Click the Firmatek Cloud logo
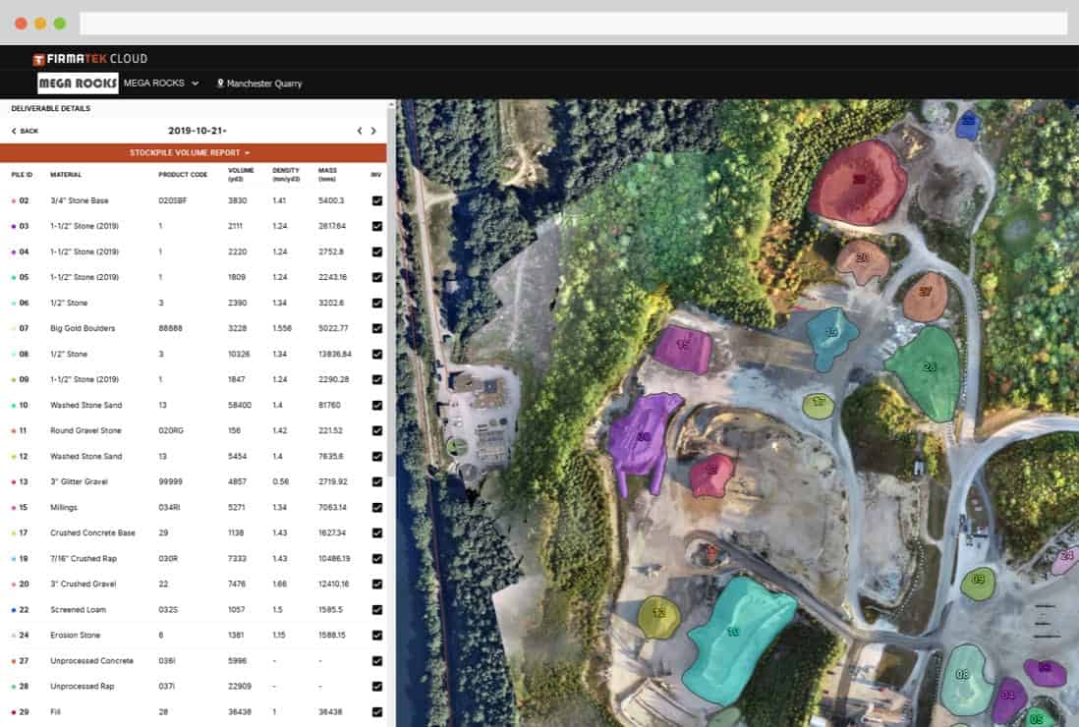Image resolution: width=1079 pixels, height=727 pixels. pos(89,59)
